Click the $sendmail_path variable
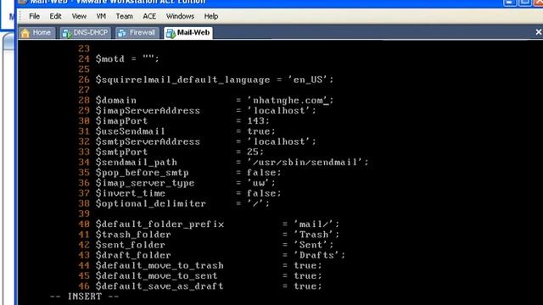Screen dimensions: 543x305 (136, 162)
